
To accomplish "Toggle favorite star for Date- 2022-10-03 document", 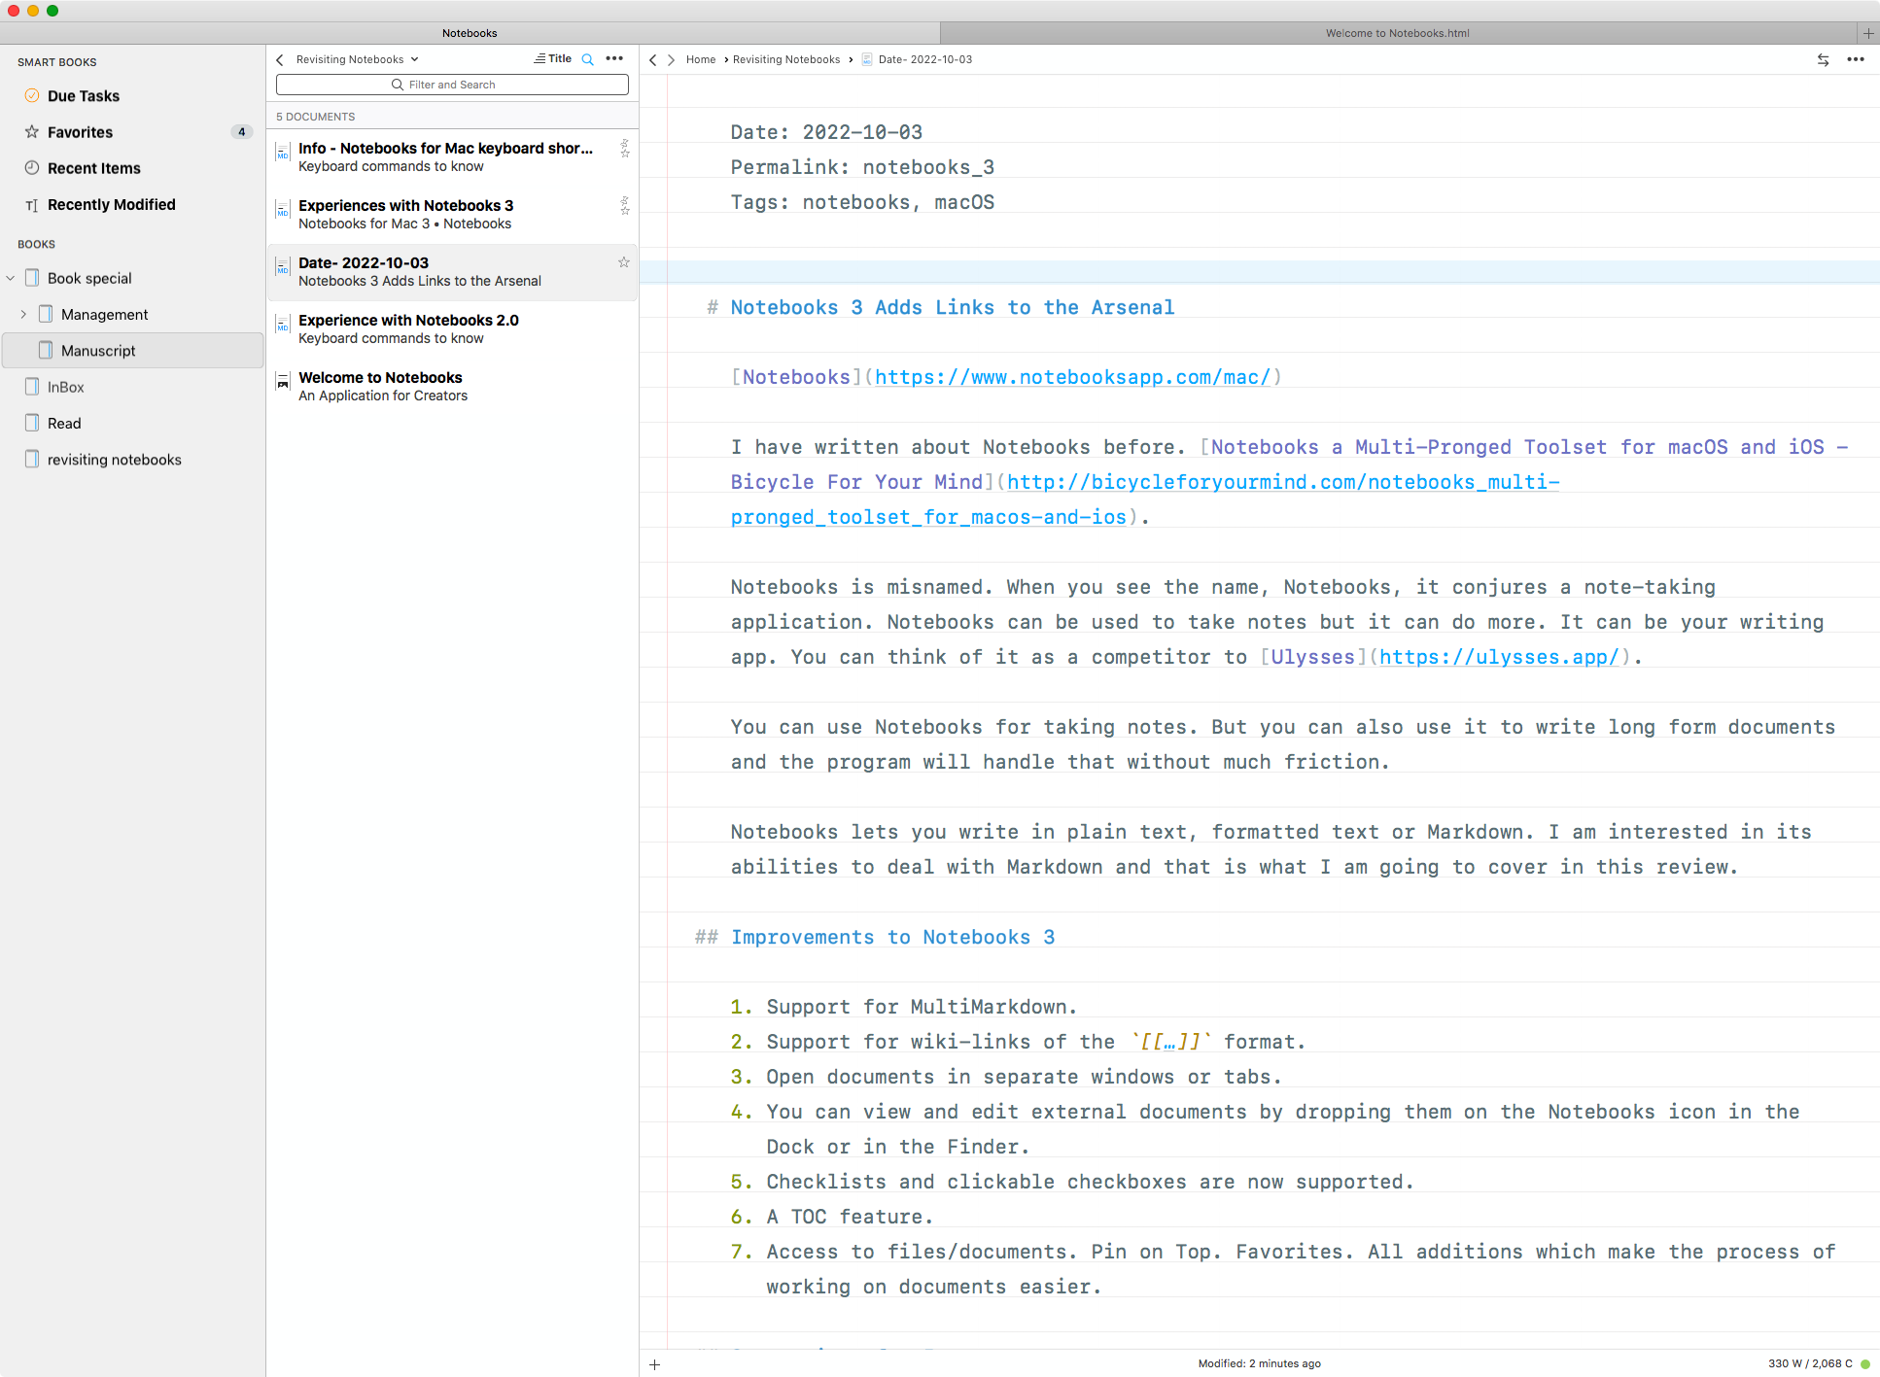I will 624,262.
